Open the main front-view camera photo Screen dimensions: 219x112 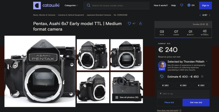(40, 71)
